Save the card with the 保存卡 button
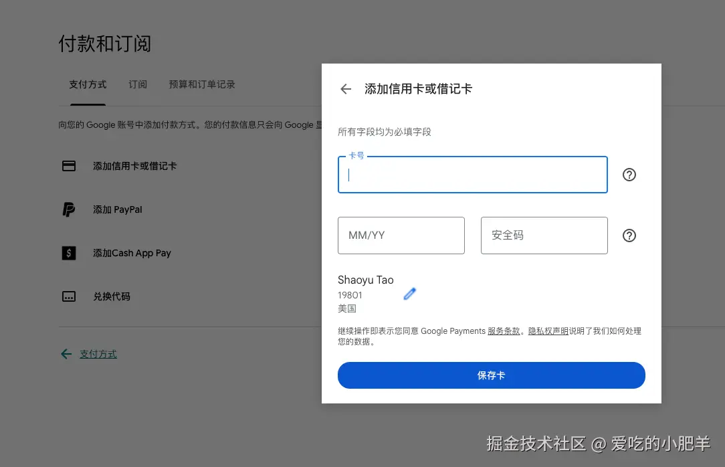 click(491, 375)
